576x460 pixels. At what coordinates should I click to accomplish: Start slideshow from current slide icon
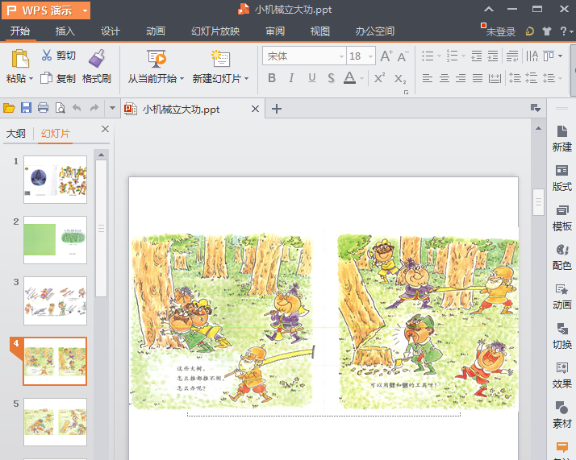[x=157, y=59]
